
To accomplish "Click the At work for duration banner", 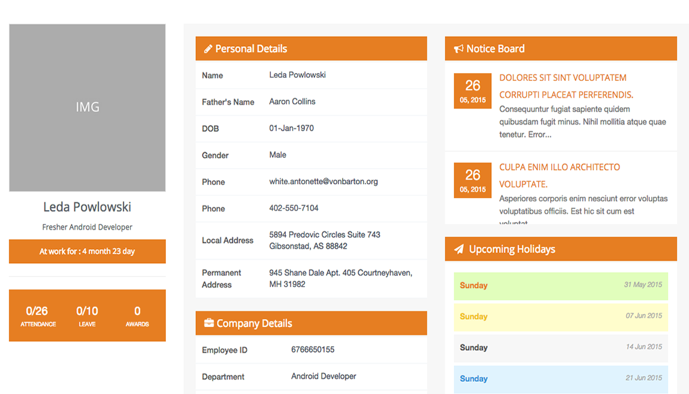I will point(87,251).
